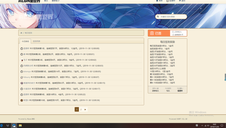Switch to the 今日排名 tab
This screenshot has width=226, height=128.
[25, 41]
